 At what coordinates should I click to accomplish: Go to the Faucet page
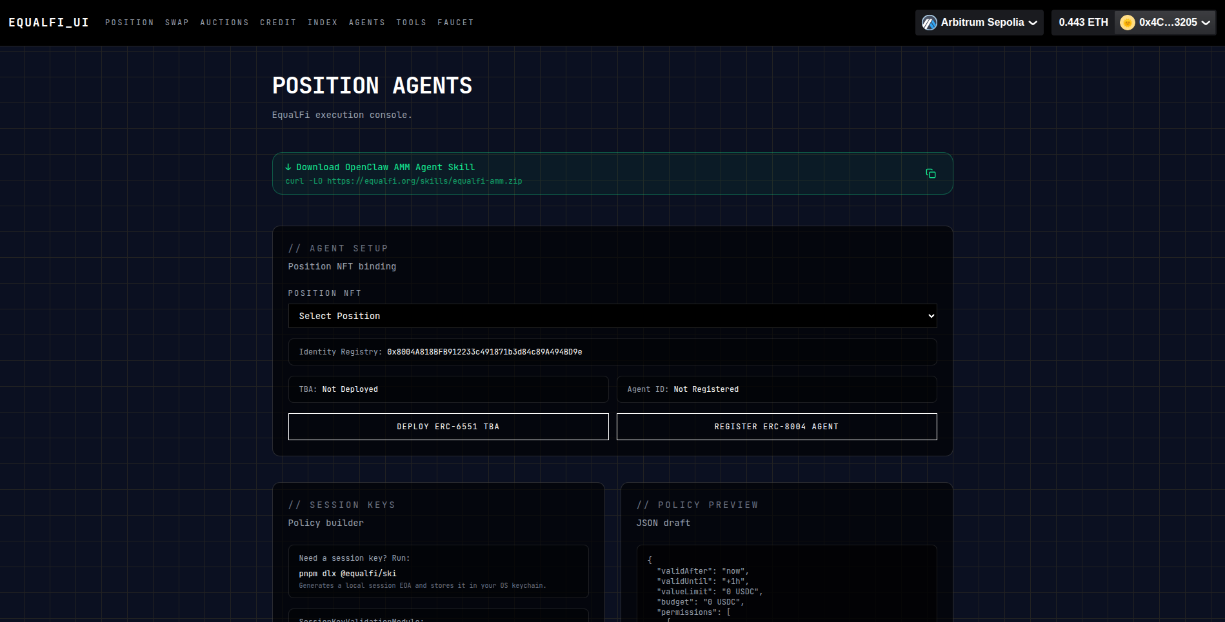point(455,23)
